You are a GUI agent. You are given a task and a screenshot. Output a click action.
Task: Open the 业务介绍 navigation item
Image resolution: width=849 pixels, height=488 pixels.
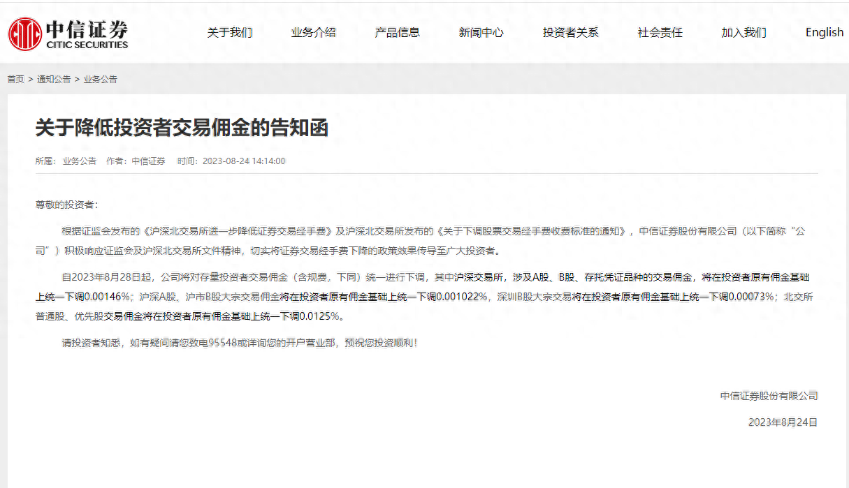[x=313, y=33]
